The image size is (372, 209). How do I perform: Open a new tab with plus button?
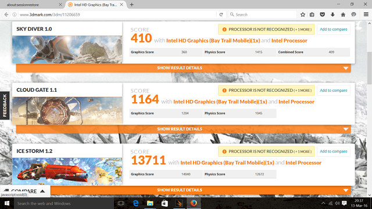point(132,5)
